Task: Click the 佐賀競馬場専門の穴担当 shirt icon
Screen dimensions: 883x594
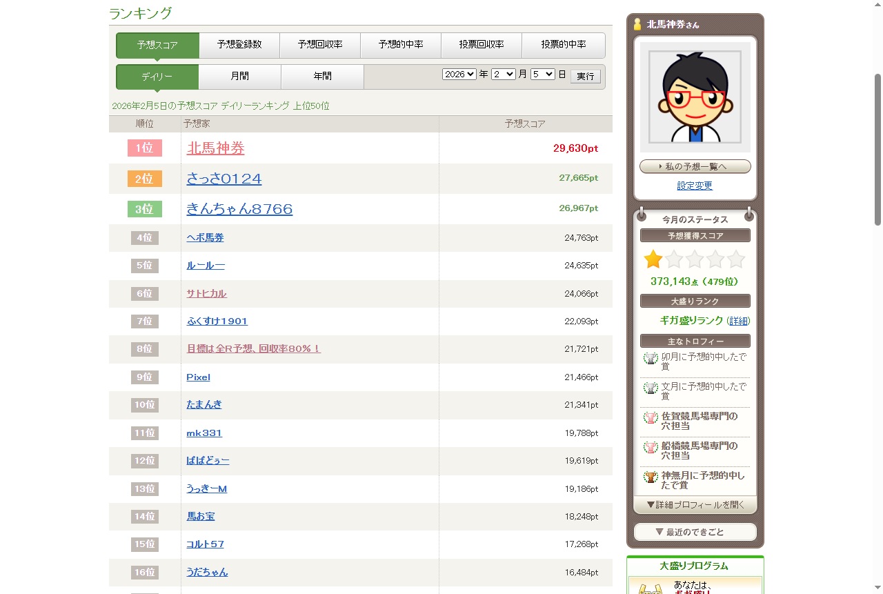Action: point(651,417)
